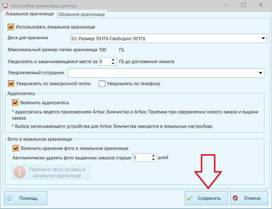Decrease the photo deletion days value

[x=153, y=159]
